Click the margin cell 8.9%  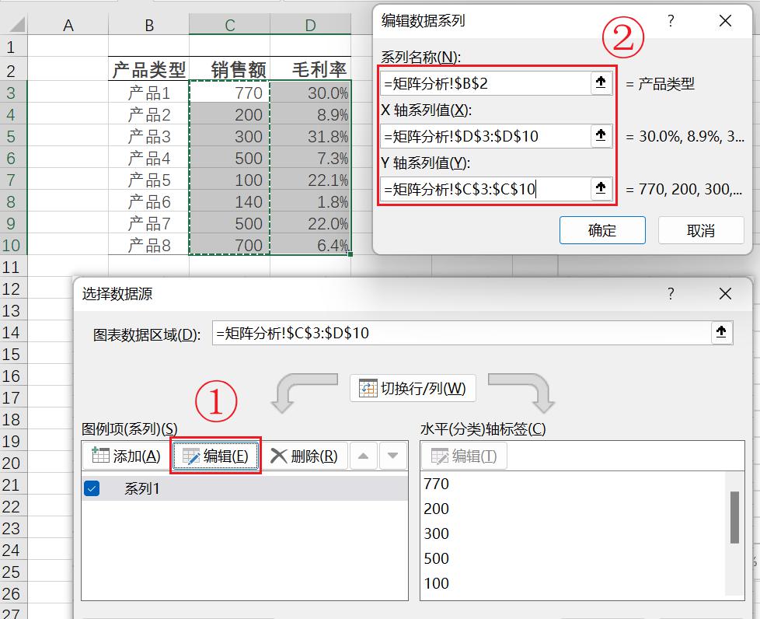click(x=310, y=114)
